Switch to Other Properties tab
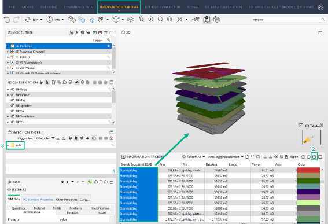 (x=67, y=200)
